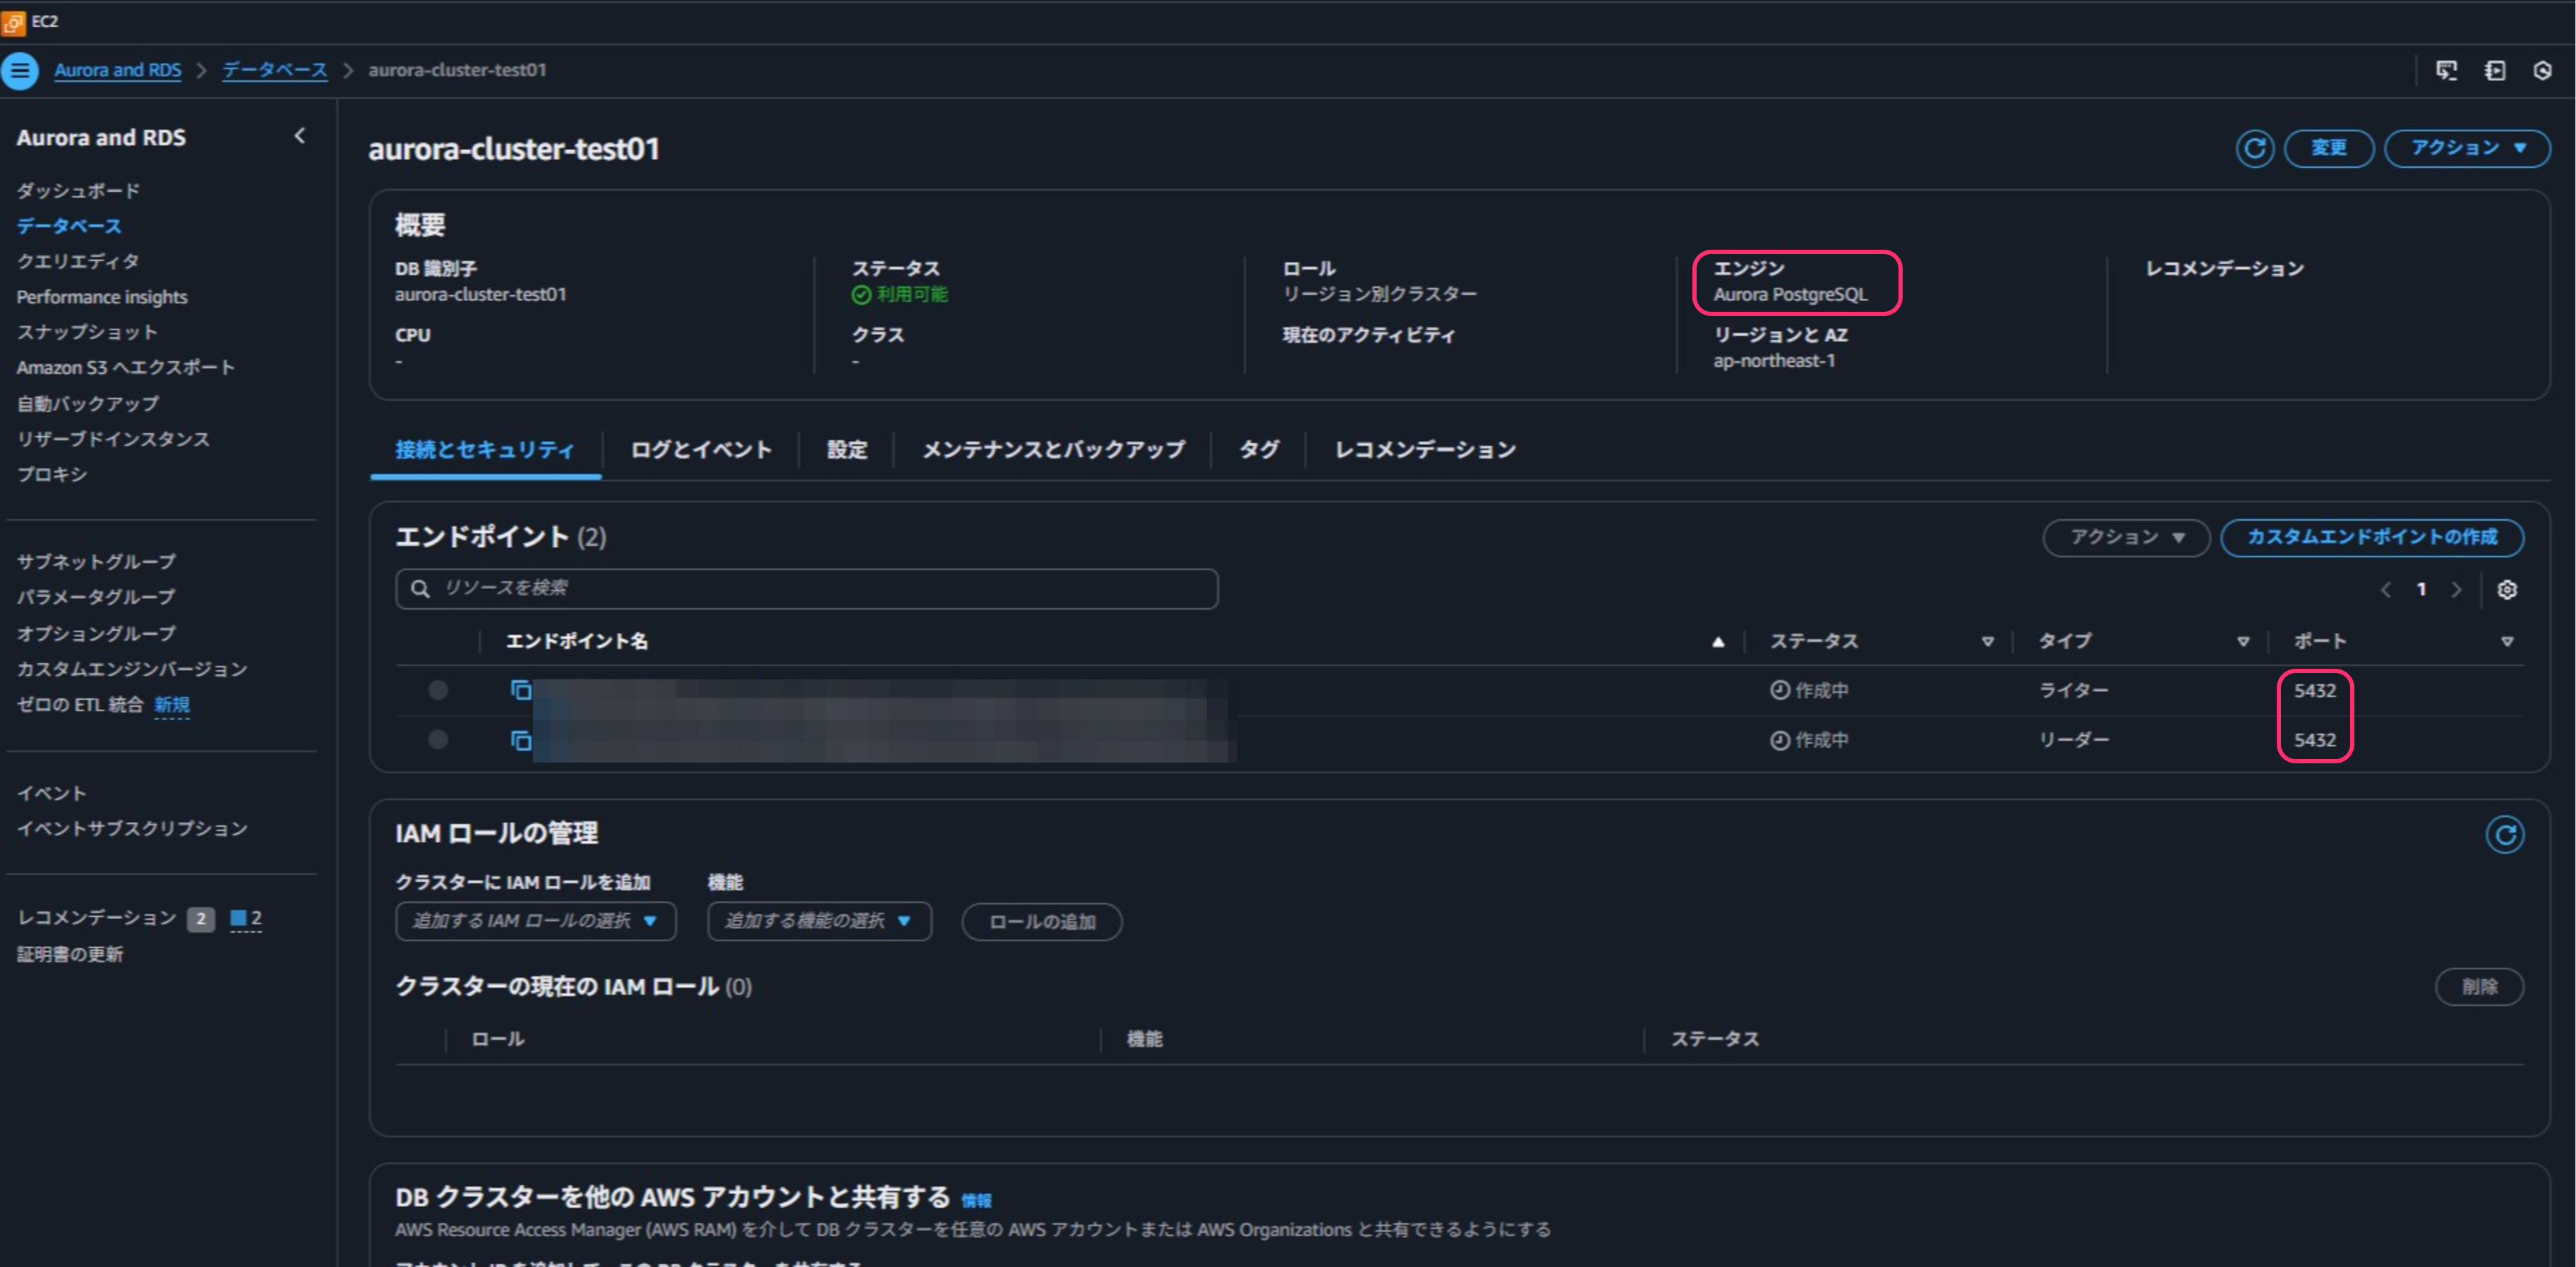Follow the Aurora and RDS breadcrumb link
The image size is (2576, 1267).
[118, 70]
